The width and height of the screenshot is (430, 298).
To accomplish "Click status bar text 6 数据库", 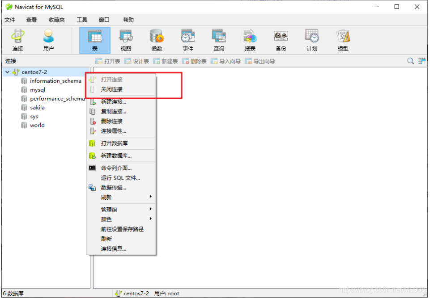I will point(13,294).
